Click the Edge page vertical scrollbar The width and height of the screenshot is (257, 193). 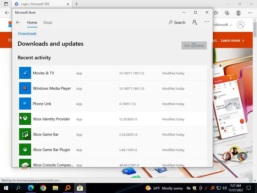tap(255, 29)
